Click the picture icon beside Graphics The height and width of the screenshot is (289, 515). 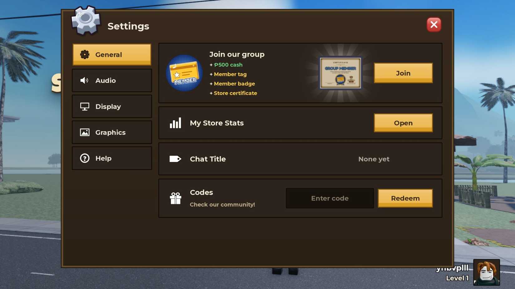[x=85, y=132]
